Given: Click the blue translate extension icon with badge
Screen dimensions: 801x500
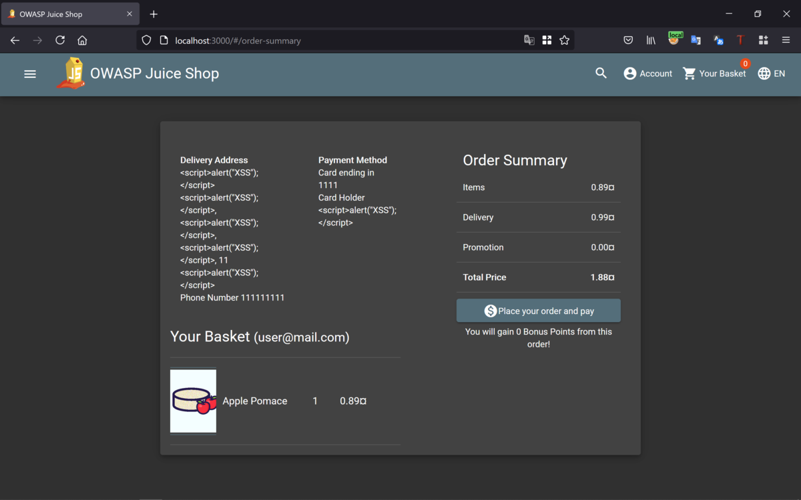Looking at the screenshot, I should click(x=718, y=40).
